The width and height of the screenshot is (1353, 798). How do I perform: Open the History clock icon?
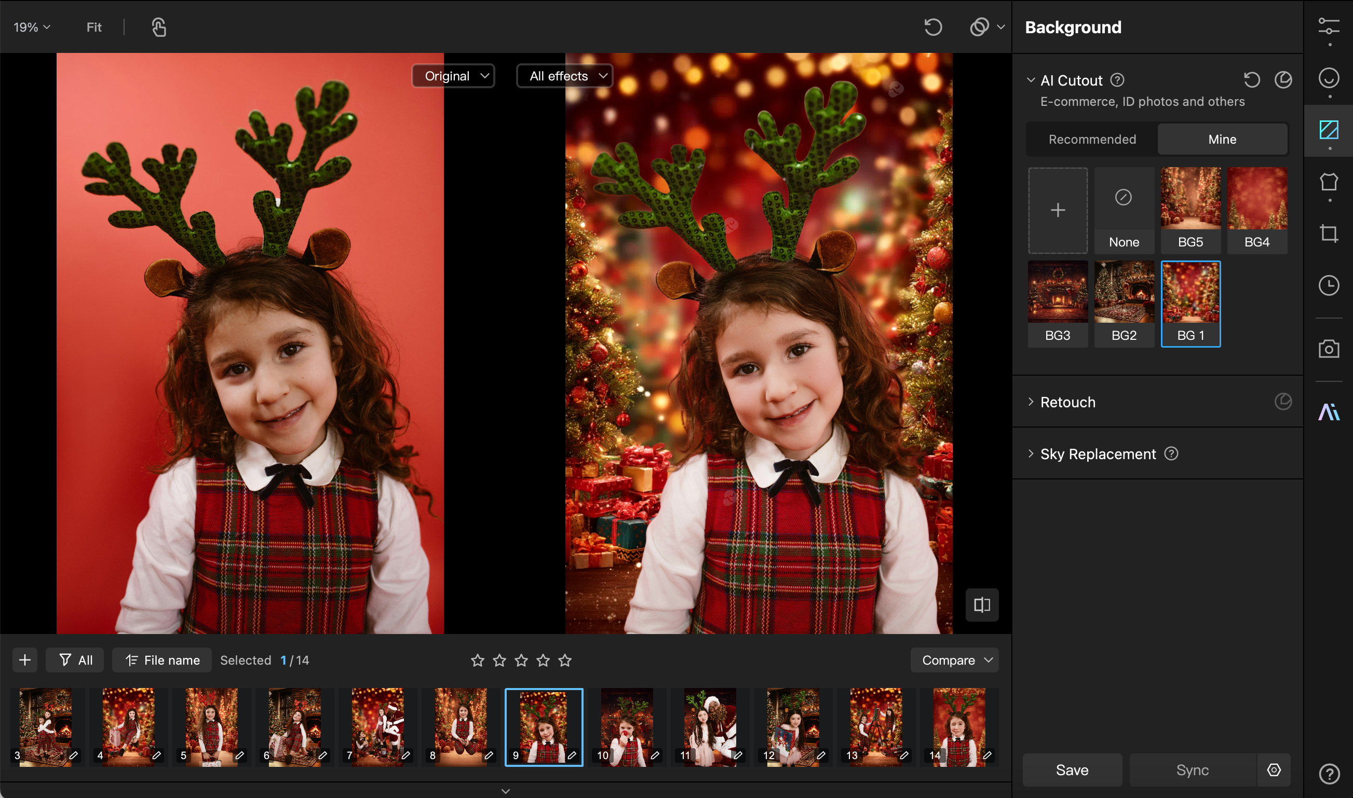tap(1328, 285)
